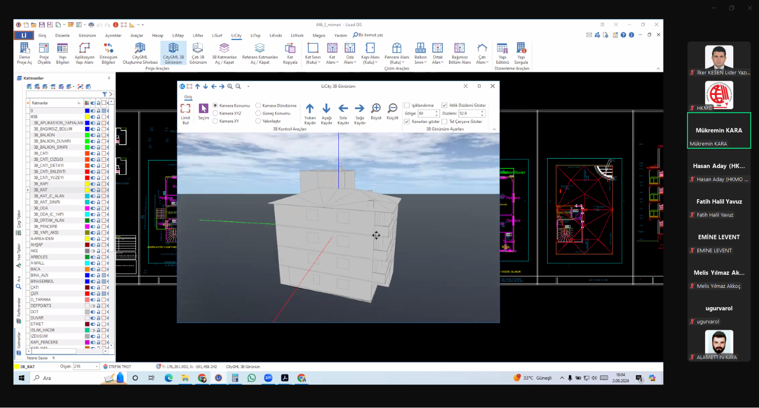Enable the Işıklandırma checkbox

[x=407, y=105]
